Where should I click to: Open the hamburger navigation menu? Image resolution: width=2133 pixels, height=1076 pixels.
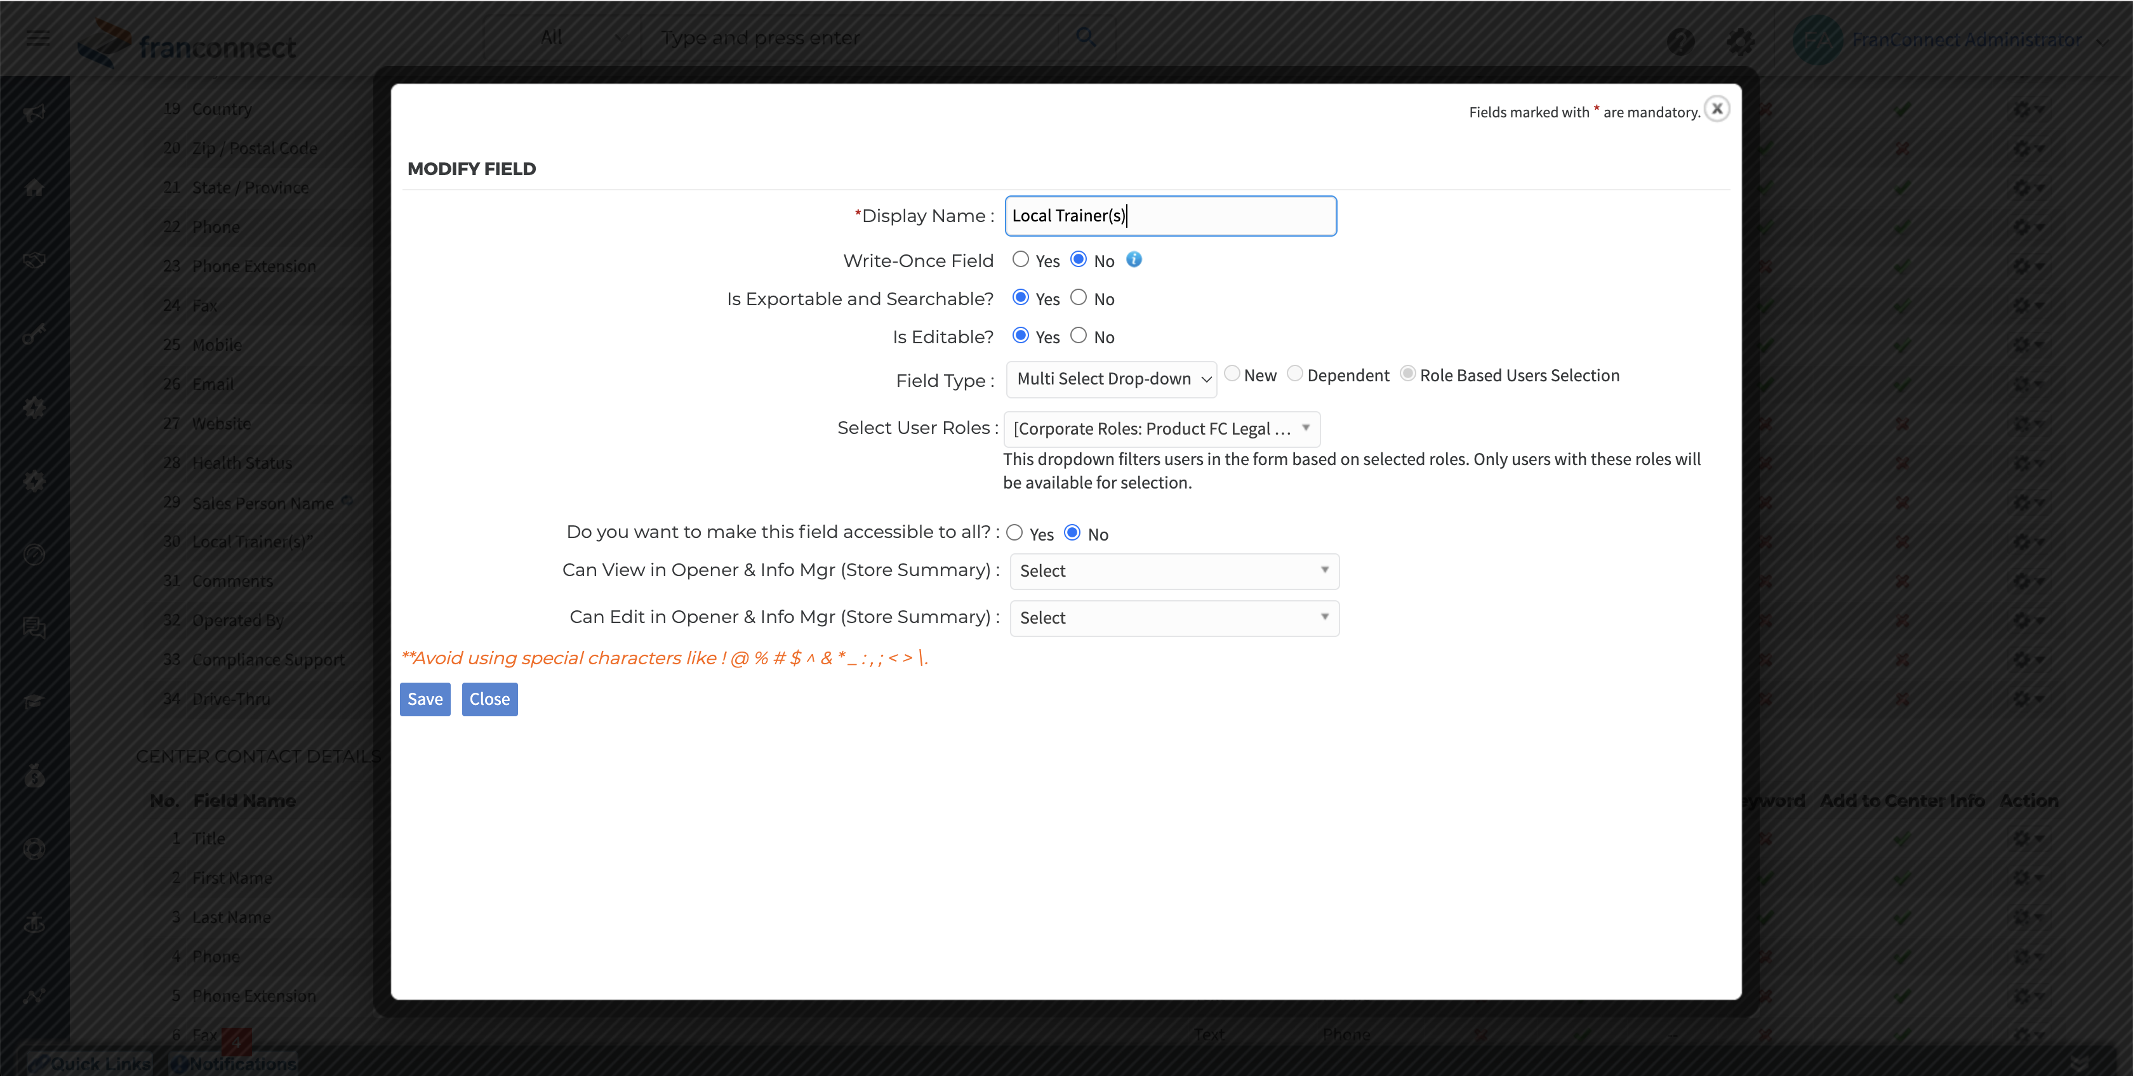38,38
